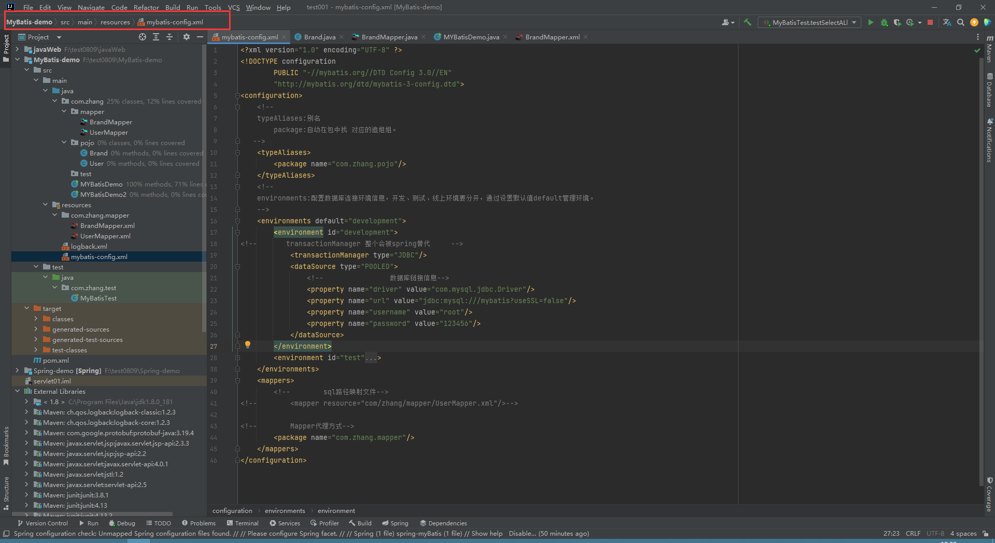
Task: Click the Search Everywhere magnifier icon
Action: [x=961, y=22]
